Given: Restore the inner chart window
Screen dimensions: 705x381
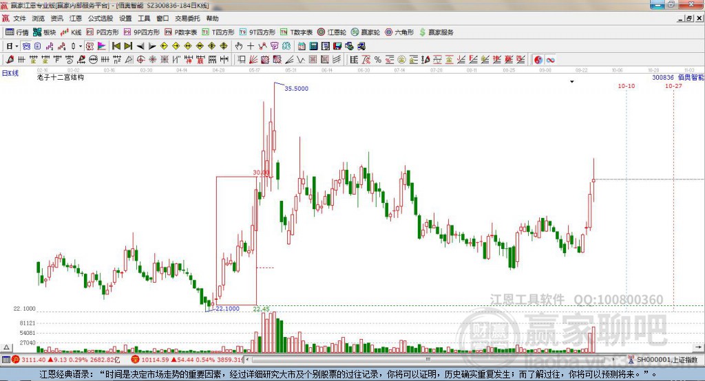Looking at the screenshot, I should click(688, 19).
